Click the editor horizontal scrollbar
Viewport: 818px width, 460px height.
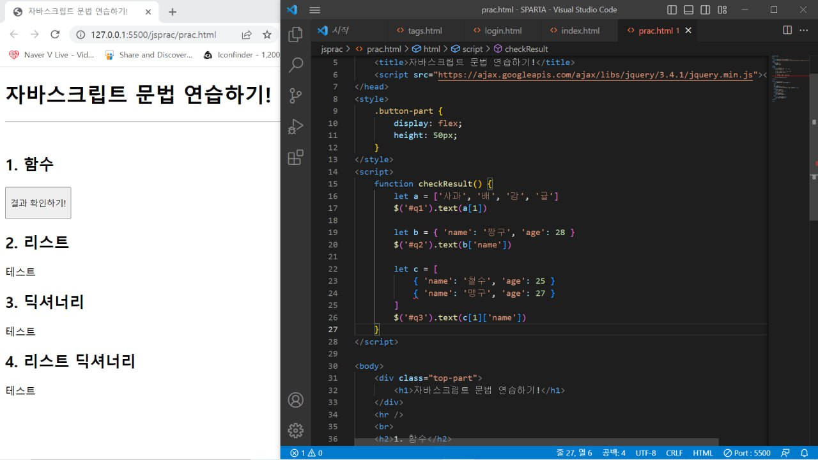click(537, 442)
